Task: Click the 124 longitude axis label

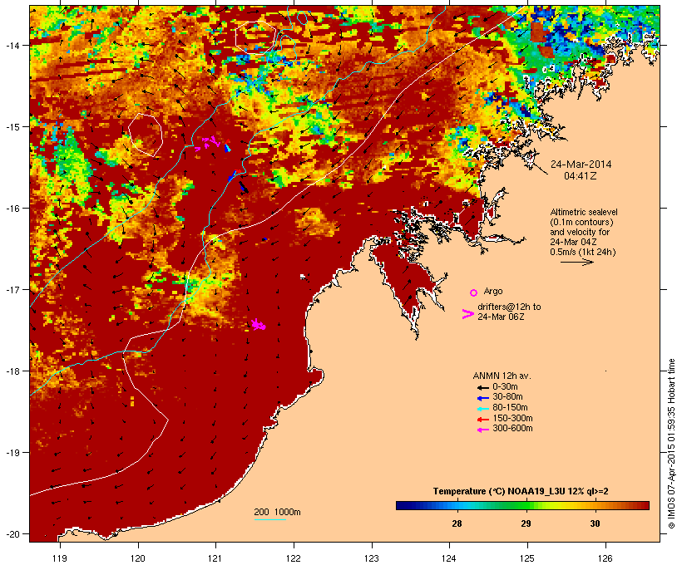Action: (449, 558)
